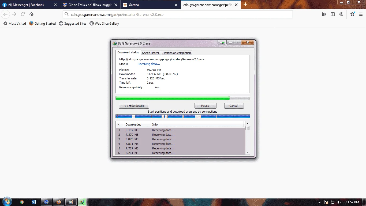Image resolution: width=366 pixels, height=206 pixels.
Task: Click the Downloaded column header
Action: [137, 124]
